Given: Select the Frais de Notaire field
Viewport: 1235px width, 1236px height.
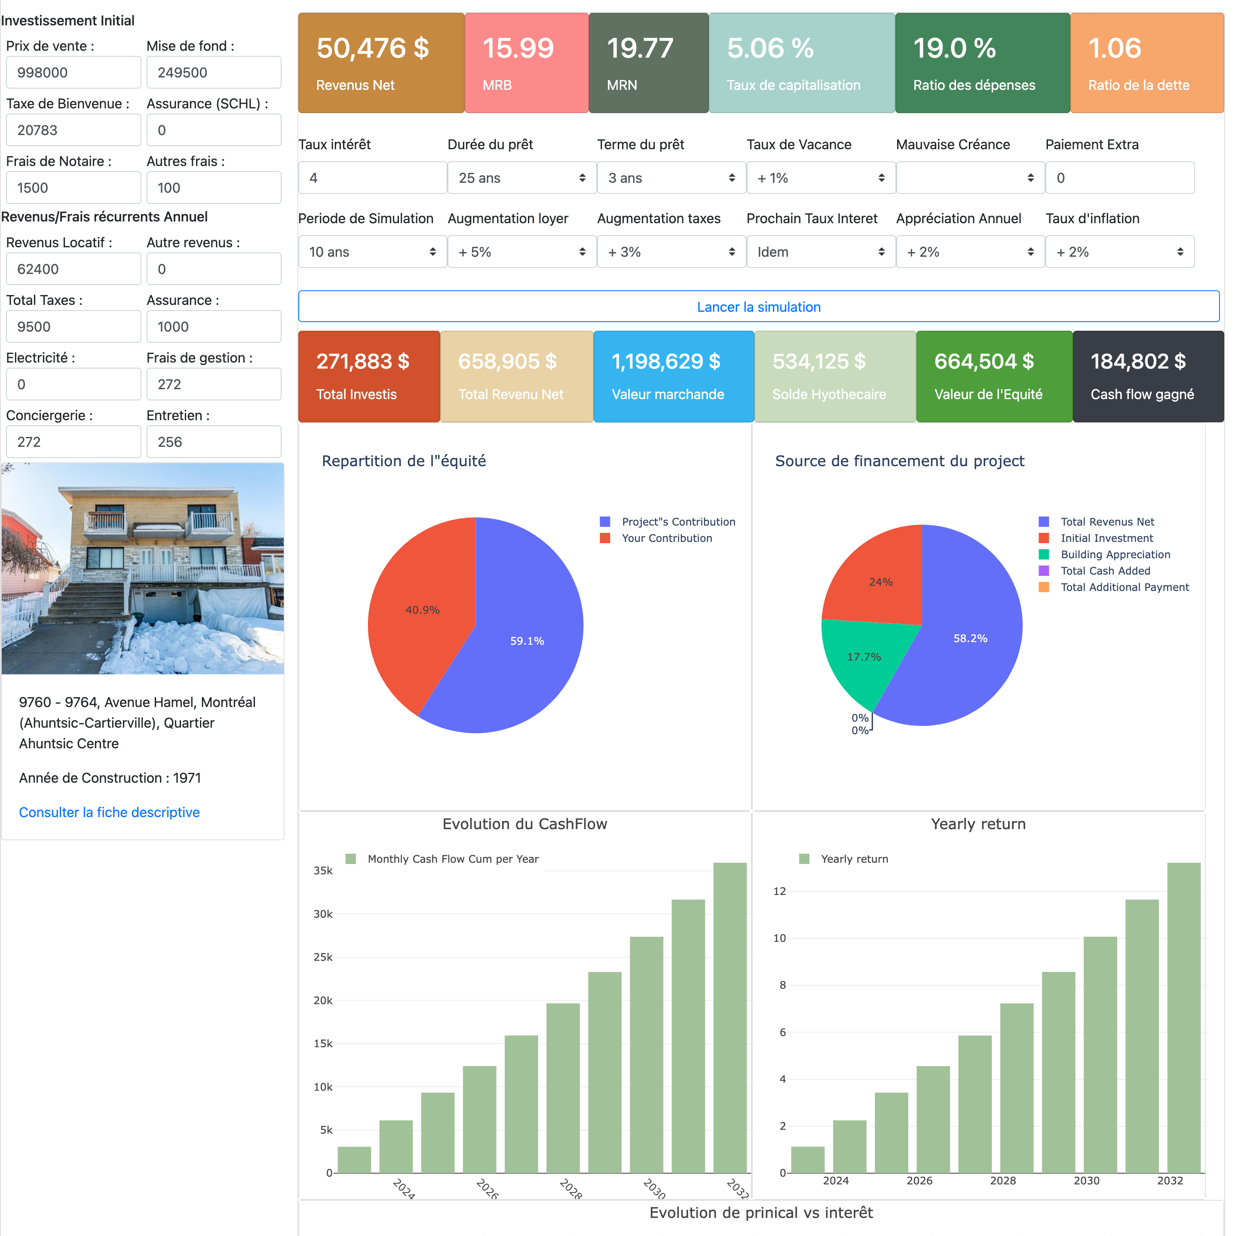Looking at the screenshot, I should (74, 188).
